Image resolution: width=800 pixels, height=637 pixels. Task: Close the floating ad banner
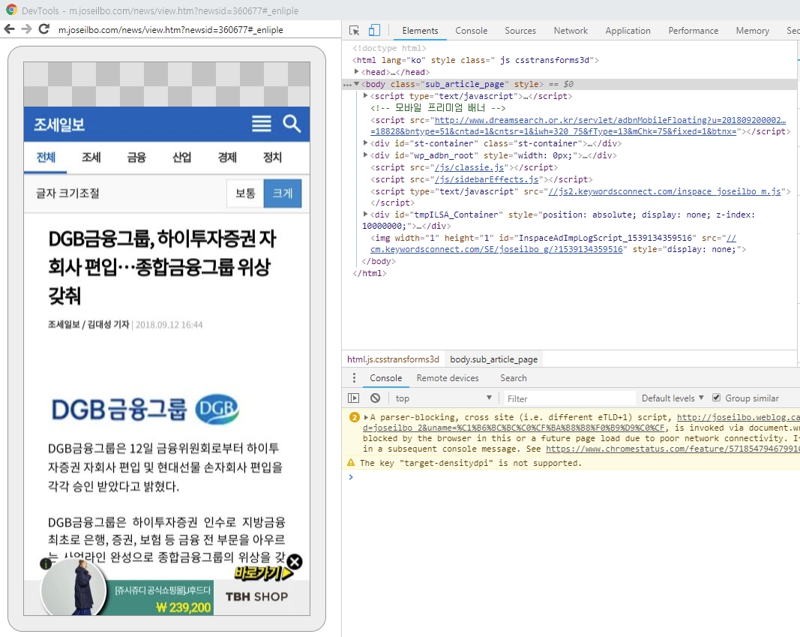pyautogui.click(x=295, y=562)
